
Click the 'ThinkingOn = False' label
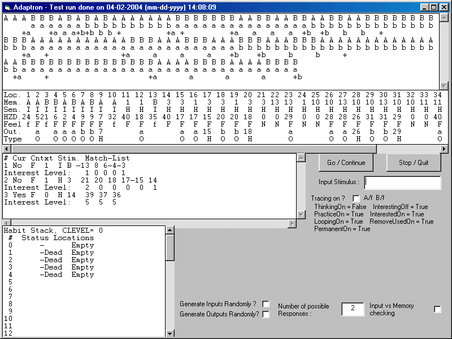[340, 207]
